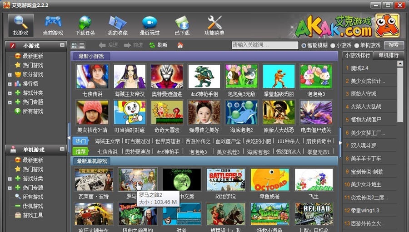Open the 海底泡泡2 game thumbnail
Image resolution: width=409 pixels, height=232 pixels.
coord(242,113)
